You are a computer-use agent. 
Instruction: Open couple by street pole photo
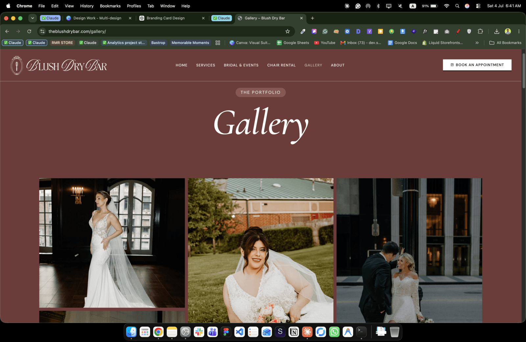[x=409, y=250]
